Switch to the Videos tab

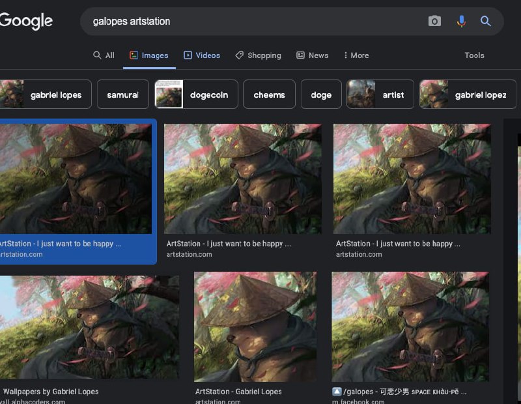tap(202, 55)
